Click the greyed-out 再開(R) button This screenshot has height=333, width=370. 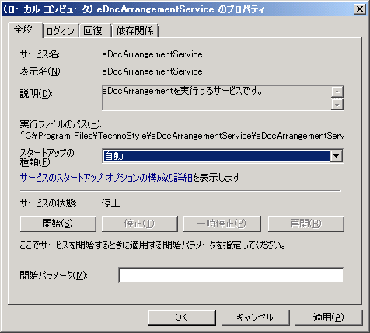pyautogui.click(x=306, y=224)
